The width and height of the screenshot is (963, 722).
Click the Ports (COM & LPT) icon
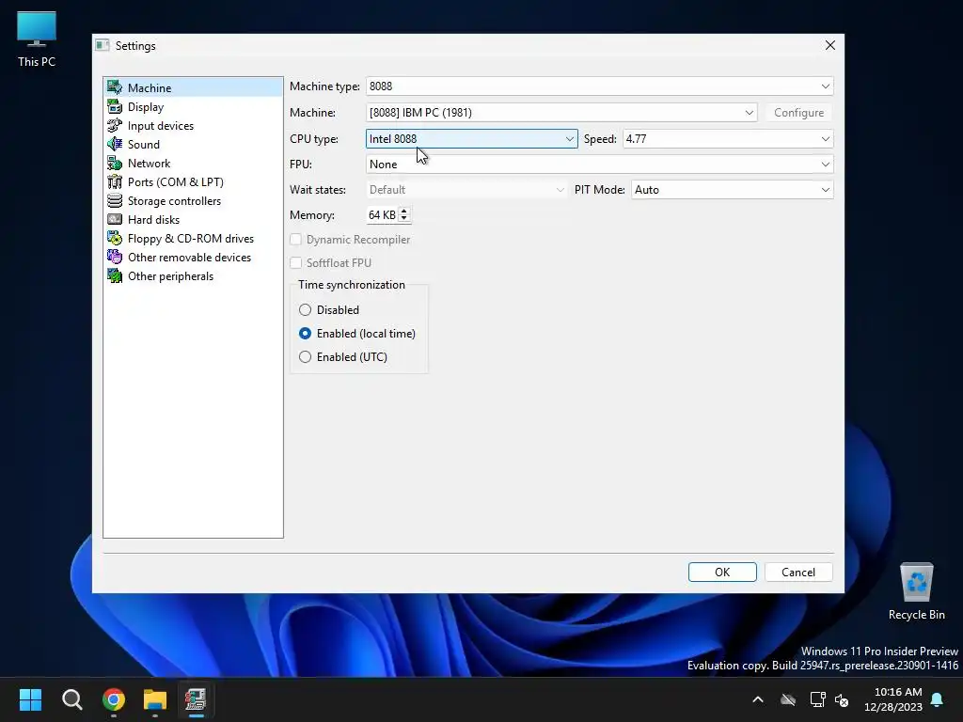(x=114, y=181)
